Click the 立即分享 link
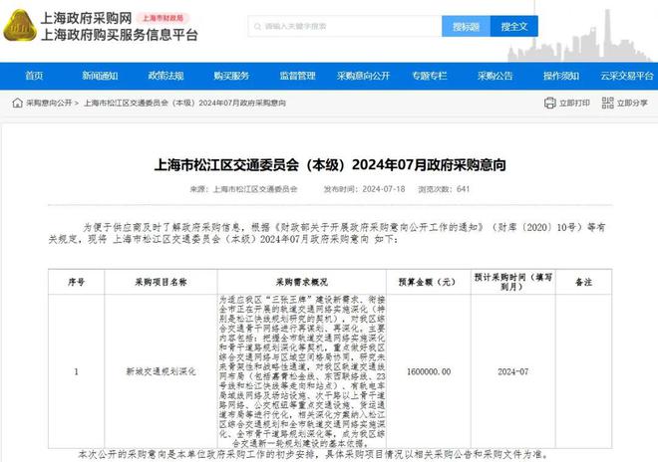This screenshot has height=462, width=658. pyautogui.click(x=632, y=103)
